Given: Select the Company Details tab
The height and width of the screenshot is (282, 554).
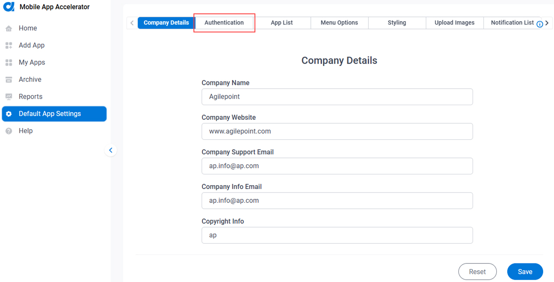Looking at the screenshot, I should pyautogui.click(x=166, y=23).
